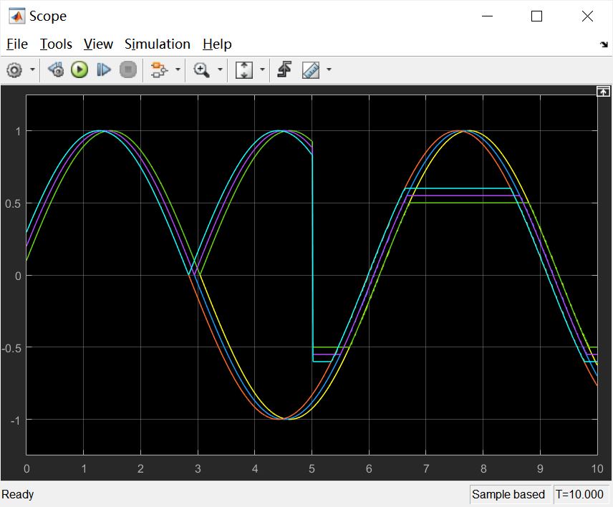
Task: Click the Triggers toolbar icon
Action: pos(284,69)
